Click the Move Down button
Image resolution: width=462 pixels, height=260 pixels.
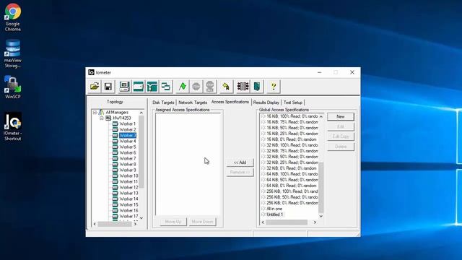202,222
